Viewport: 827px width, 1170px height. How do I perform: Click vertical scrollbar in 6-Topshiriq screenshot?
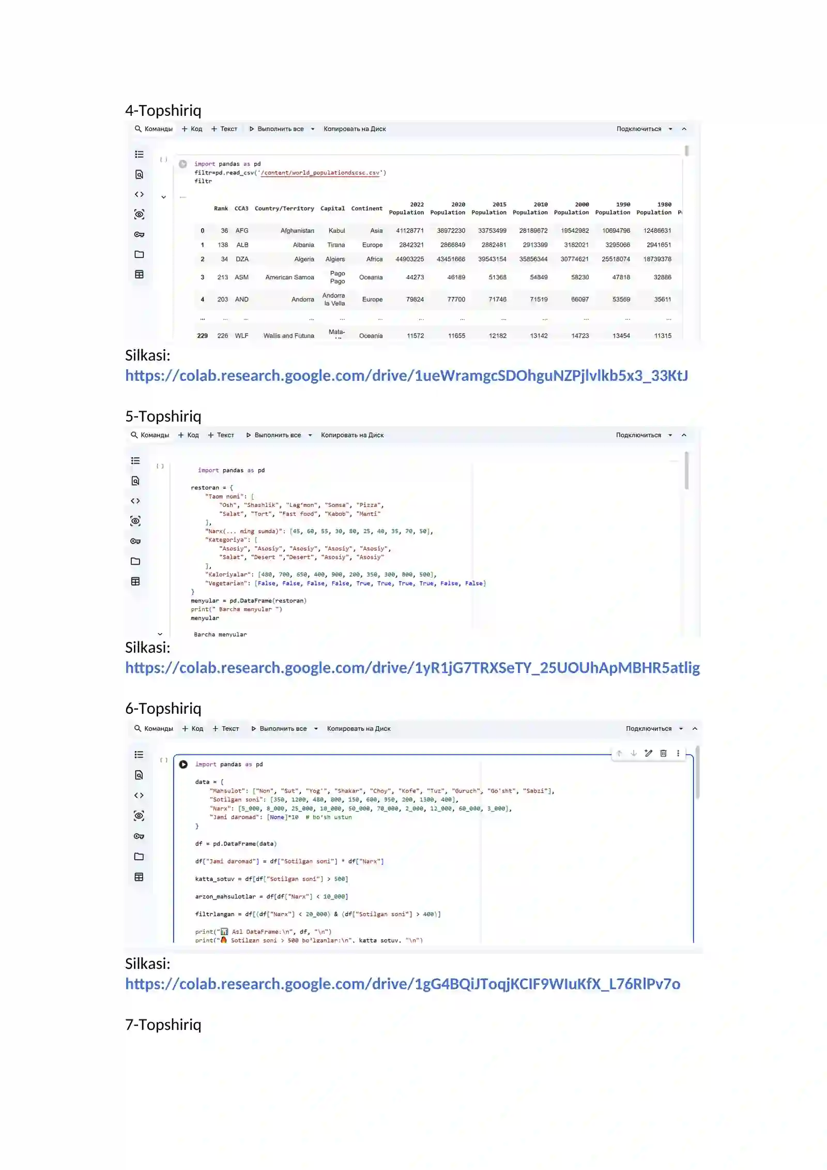point(697,773)
